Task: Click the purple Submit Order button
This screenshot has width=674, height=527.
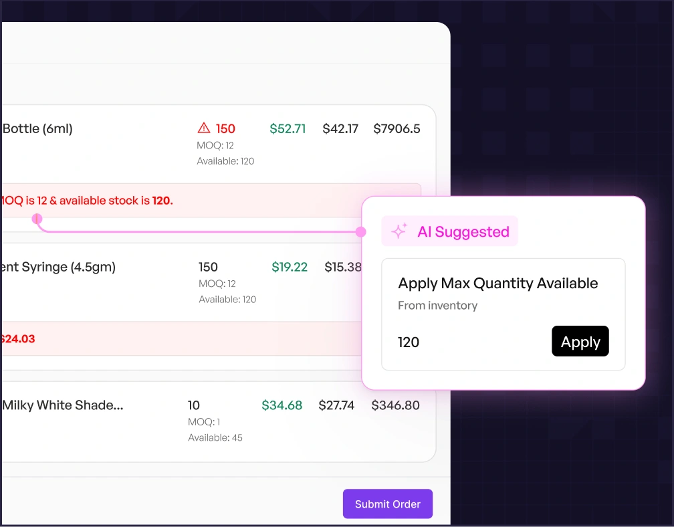Action: pos(388,504)
